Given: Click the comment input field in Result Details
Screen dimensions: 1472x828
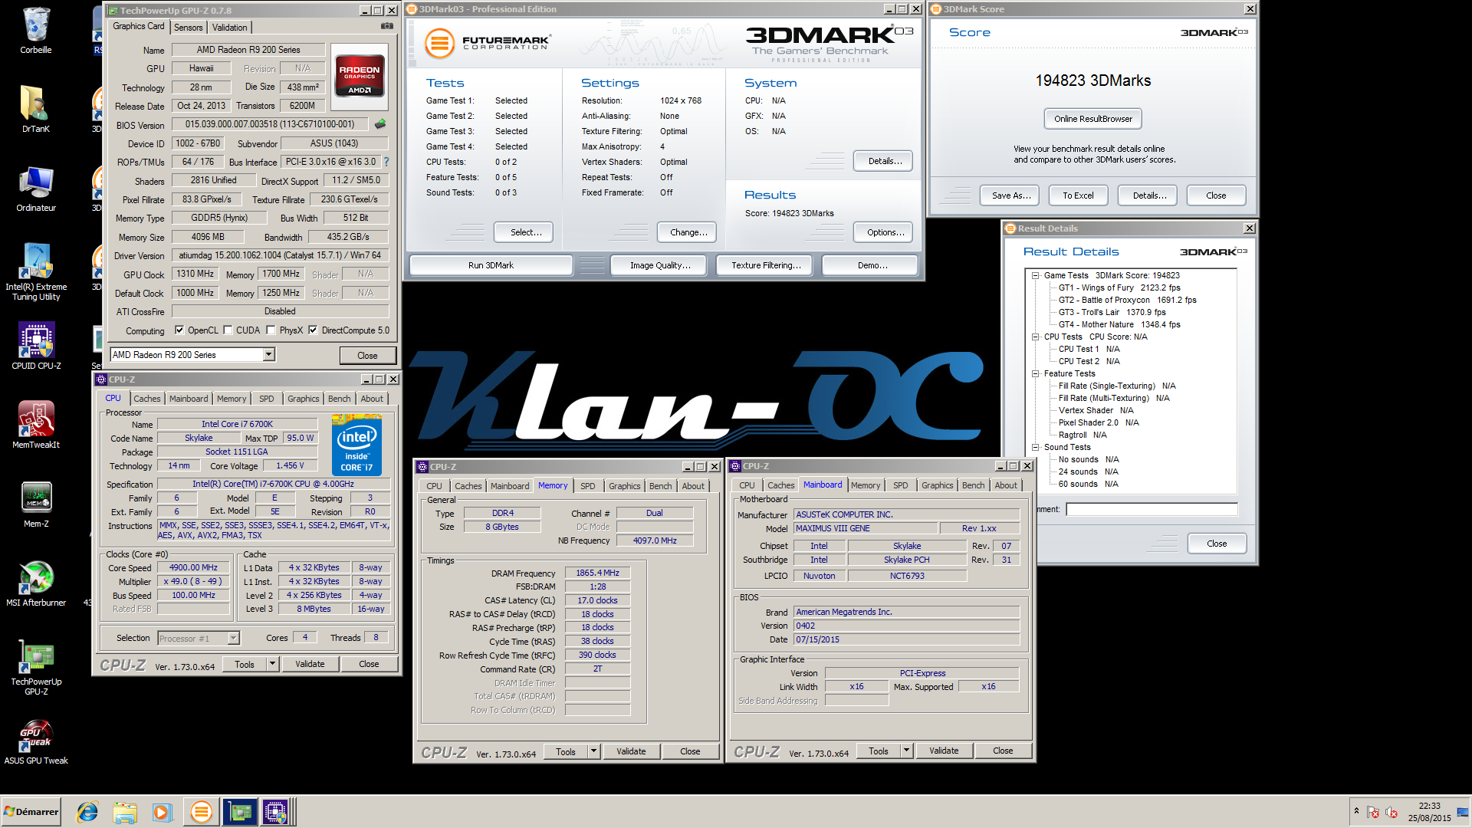Looking at the screenshot, I should coord(1152,509).
